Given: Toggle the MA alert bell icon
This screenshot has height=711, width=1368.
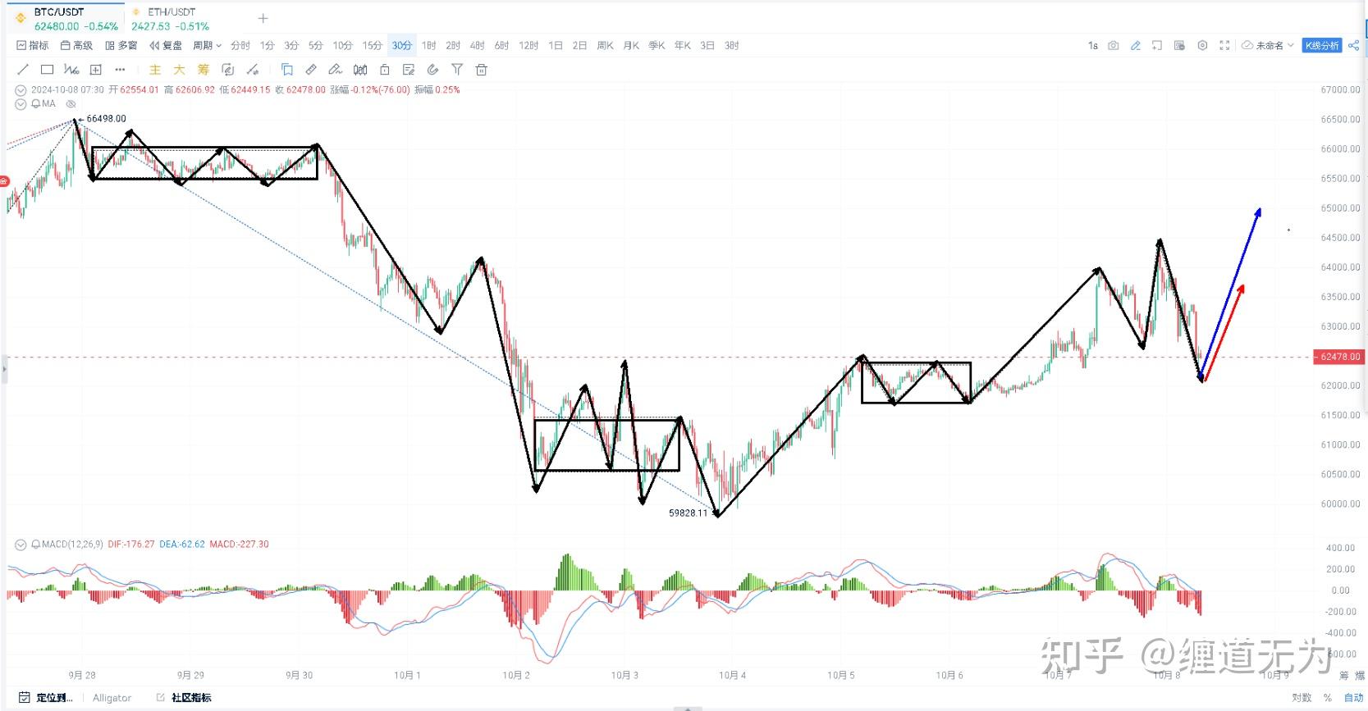Looking at the screenshot, I should tap(36, 104).
